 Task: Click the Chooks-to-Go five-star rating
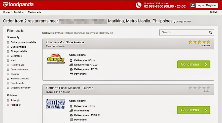pyautogui.click(x=199, y=42)
